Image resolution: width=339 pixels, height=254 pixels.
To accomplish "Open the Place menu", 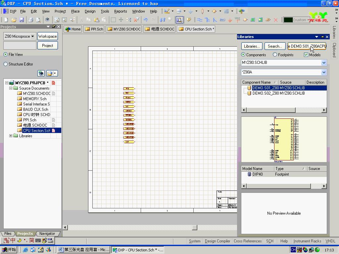I will [75, 11].
